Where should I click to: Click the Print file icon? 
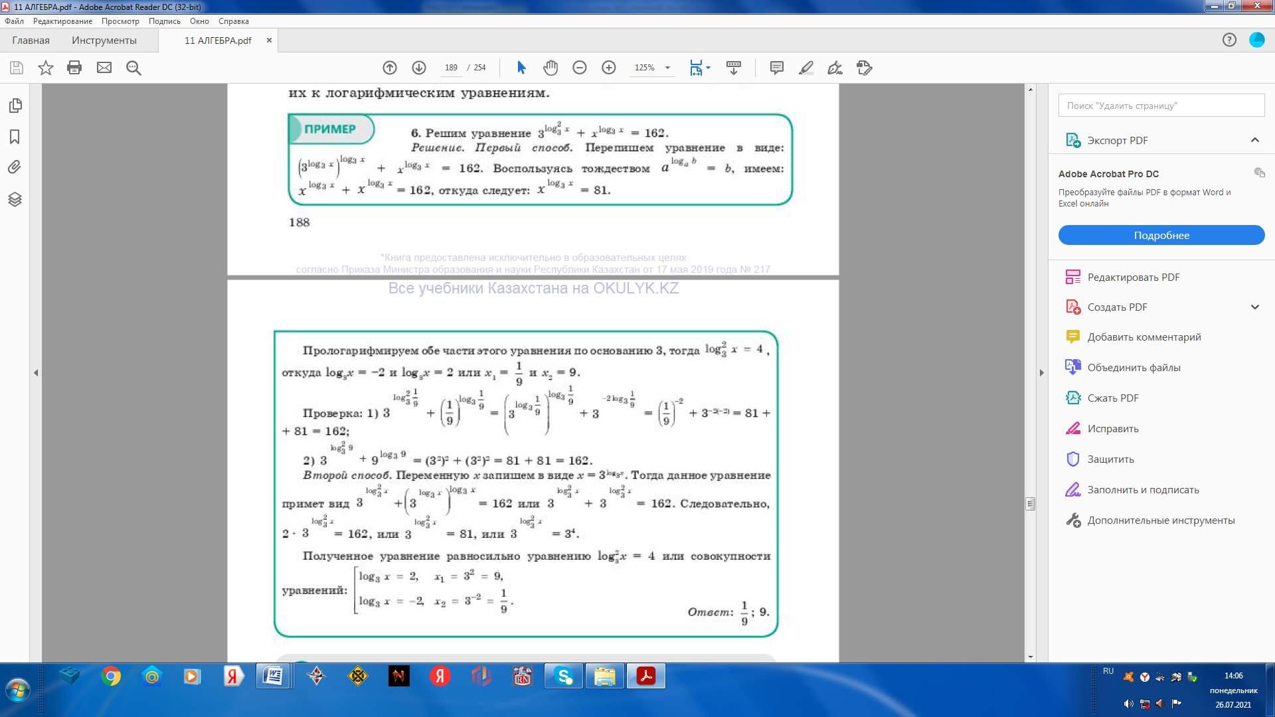[74, 68]
